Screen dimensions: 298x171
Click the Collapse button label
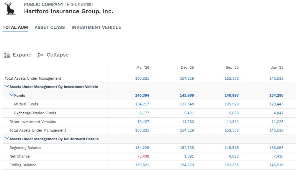(x=58, y=55)
